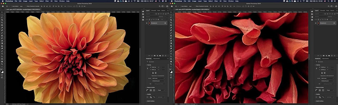This screenshot has width=338, height=105.
Task: Select the Lasso tool in right window
Action: 171,17
